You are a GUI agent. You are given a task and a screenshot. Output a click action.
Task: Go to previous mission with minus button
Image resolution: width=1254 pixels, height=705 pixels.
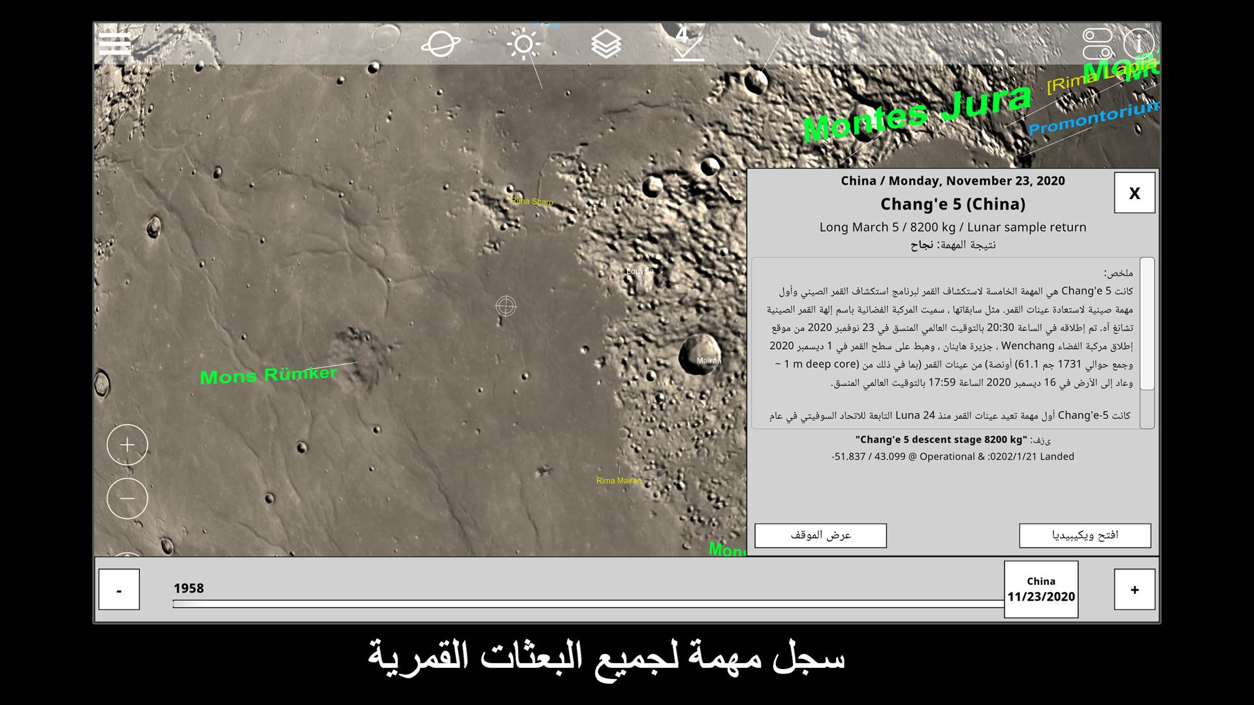119,589
